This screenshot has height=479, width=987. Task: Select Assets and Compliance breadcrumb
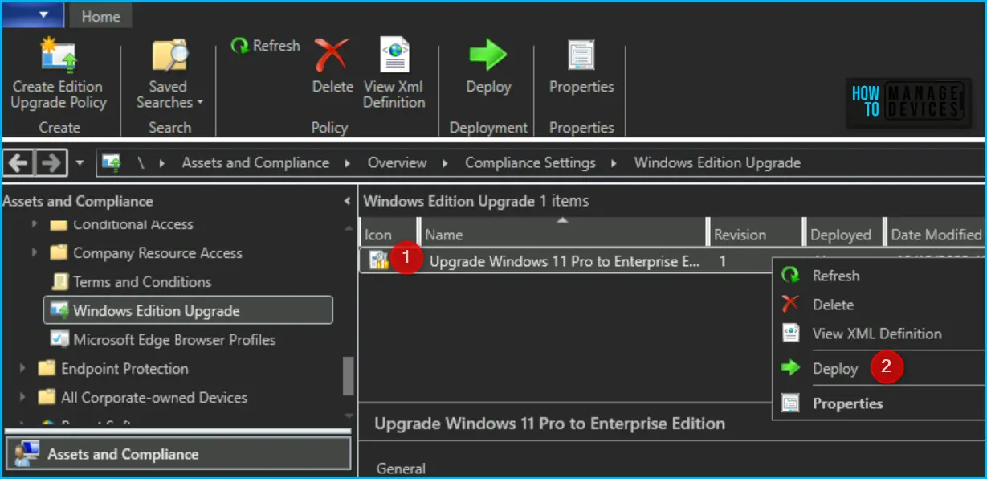click(x=255, y=163)
